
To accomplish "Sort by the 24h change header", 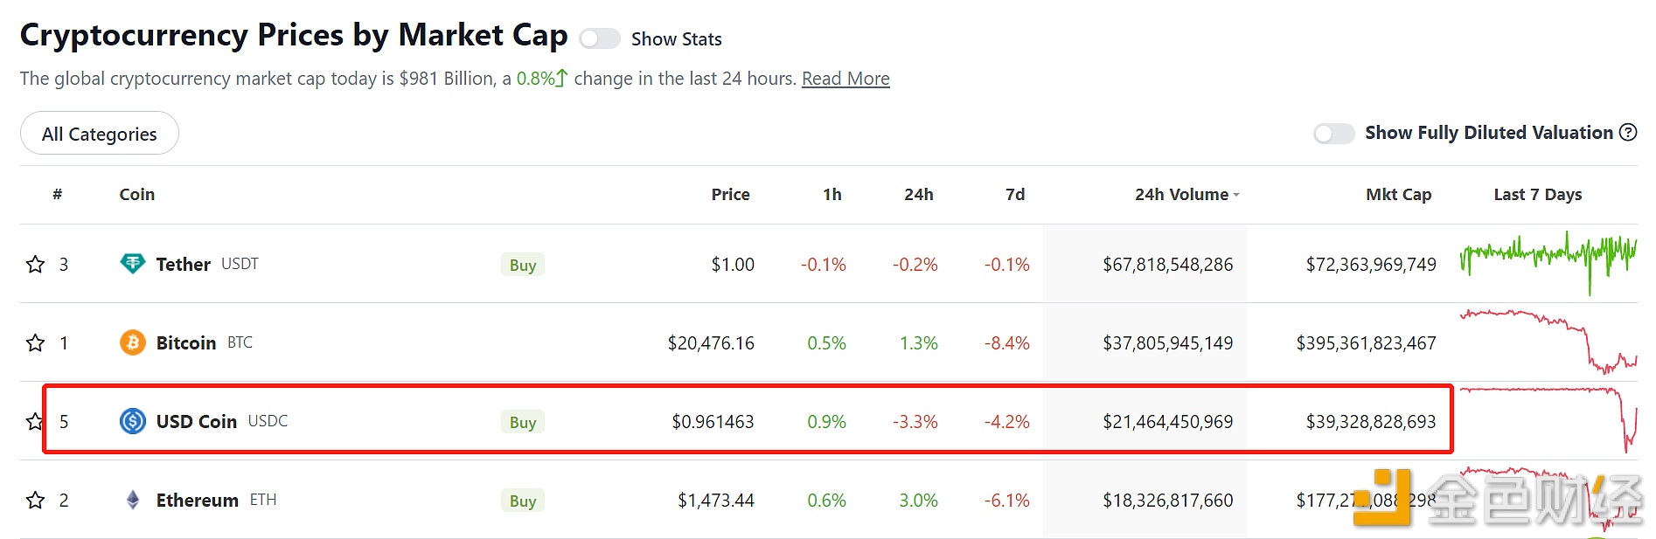I will (x=919, y=194).
